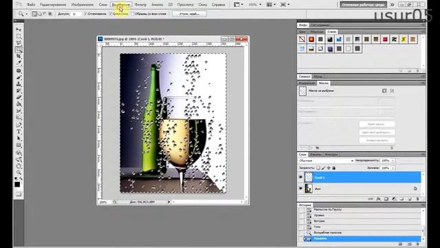Click the 'Основная рабочая среда' workspace button
This screenshot has width=440, height=248.
[x=363, y=5]
